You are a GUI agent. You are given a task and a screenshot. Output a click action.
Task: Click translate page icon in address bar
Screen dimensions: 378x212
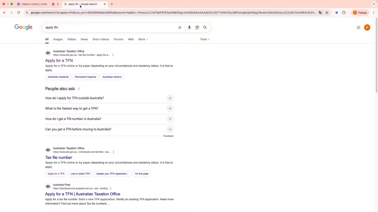pos(320,13)
